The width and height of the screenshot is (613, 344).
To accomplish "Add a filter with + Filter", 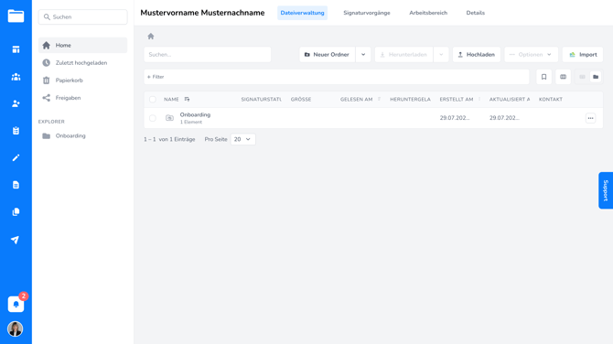I will pyautogui.click(x=156, y=77).
